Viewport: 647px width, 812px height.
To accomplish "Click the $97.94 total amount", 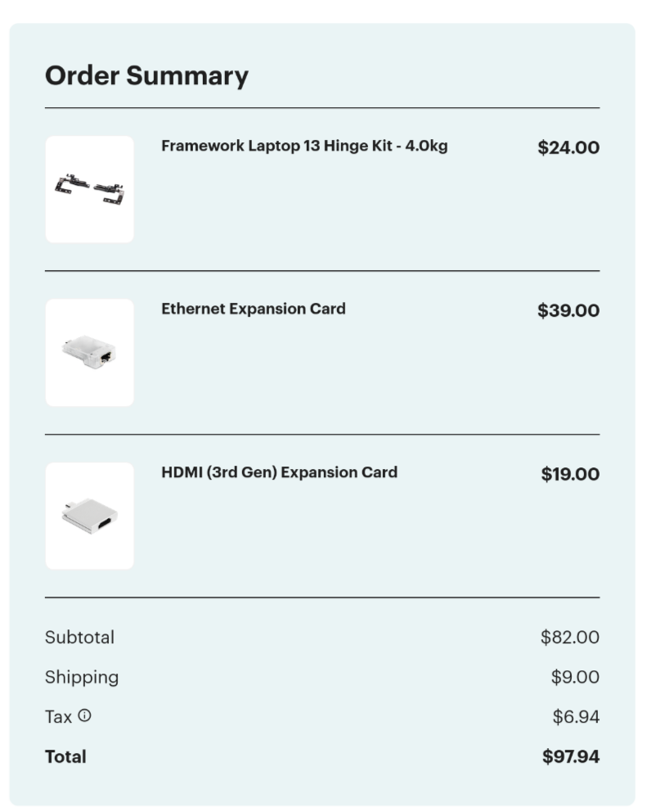I will [x=571, y=756].
